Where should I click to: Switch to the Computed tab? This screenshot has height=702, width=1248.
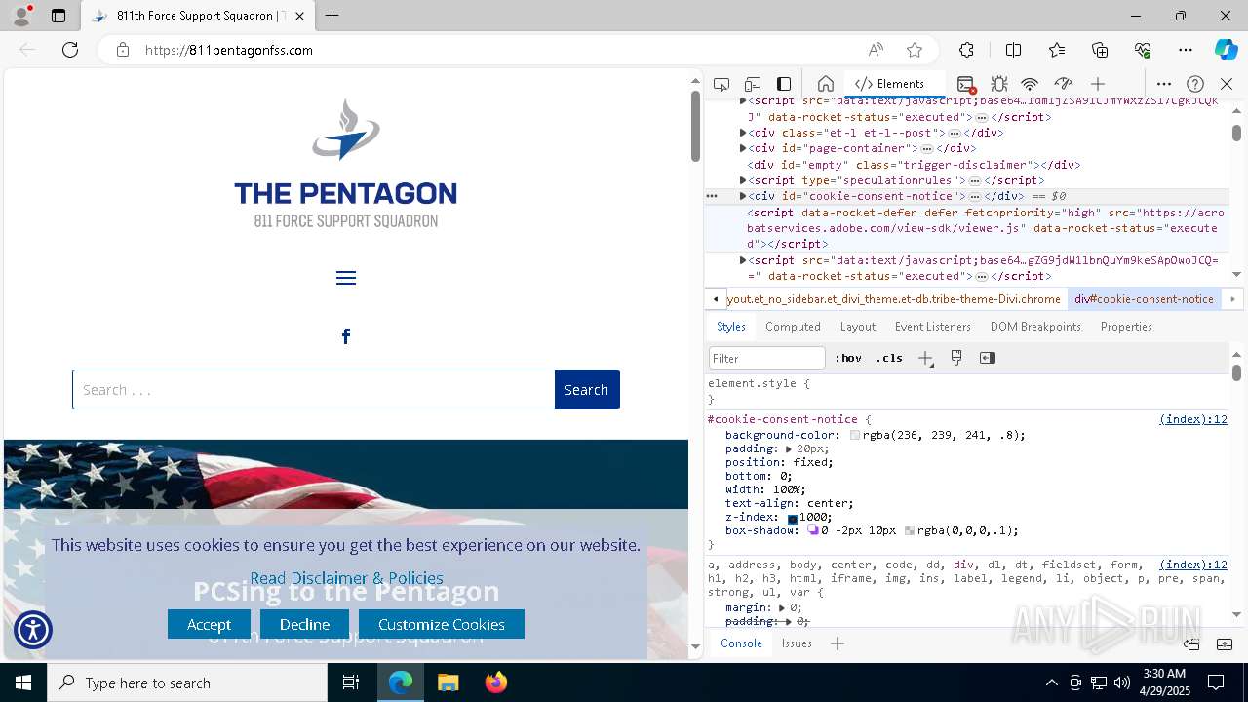[x=793, y=327]
